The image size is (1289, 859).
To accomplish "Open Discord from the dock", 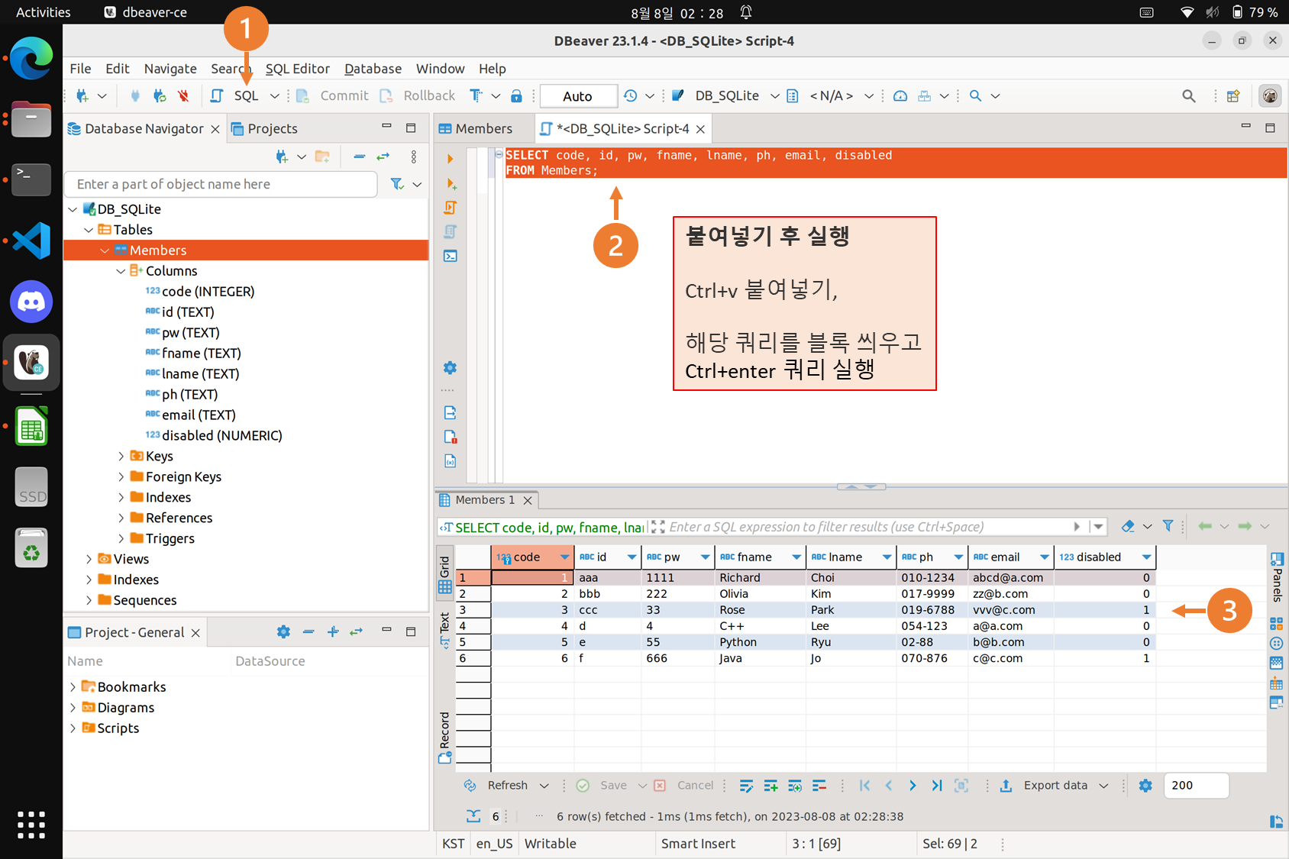I will point(31,302).
